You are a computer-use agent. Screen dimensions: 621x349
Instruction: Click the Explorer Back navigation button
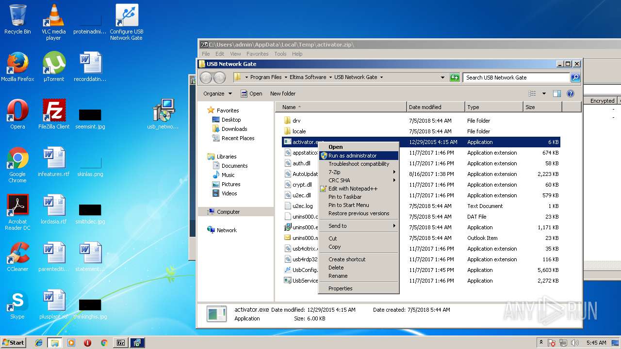click(206, 77)
